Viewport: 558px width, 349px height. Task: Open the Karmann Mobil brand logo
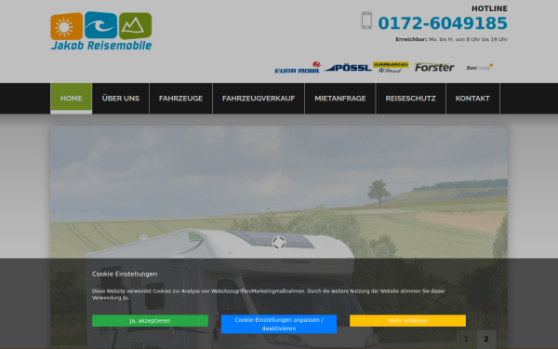[x=391, y=67]
